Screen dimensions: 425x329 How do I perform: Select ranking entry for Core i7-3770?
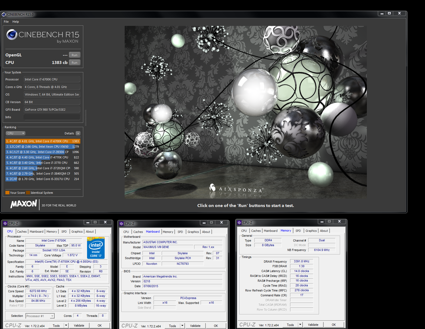coord(43,163)
